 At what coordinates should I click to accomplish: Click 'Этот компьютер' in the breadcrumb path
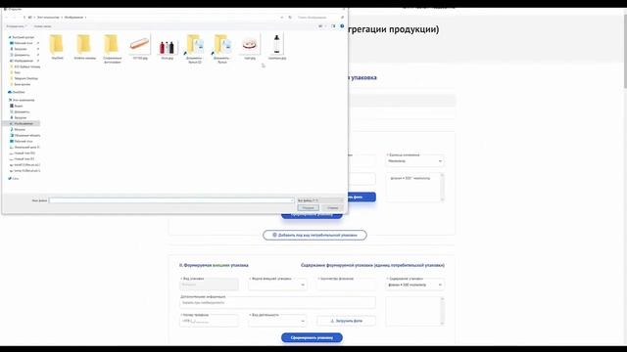48,18
